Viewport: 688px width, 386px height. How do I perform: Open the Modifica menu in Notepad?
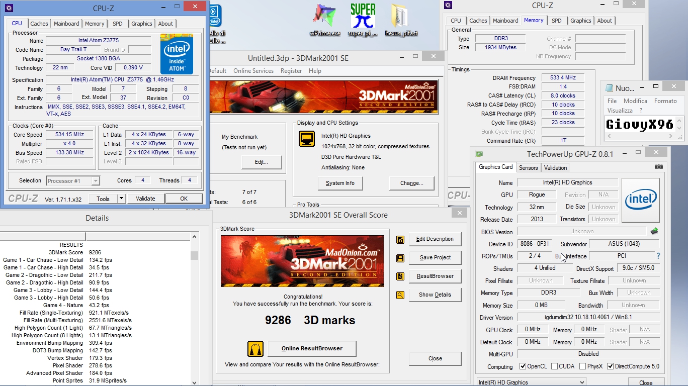[x=635, y=101]
